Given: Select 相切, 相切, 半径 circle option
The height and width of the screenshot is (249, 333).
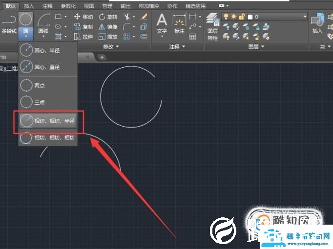Looking at the screenshot, I should click(x=48, y=120).
